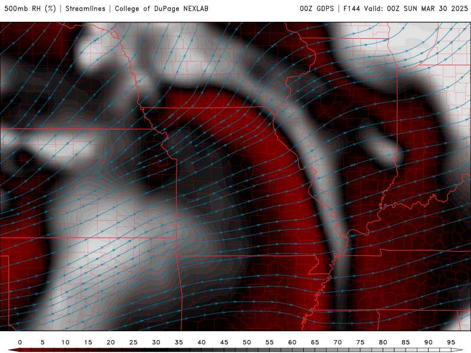Click the colorbar label "65"
This screenshot has height=353, width=471.
click(x=315, y=342)
